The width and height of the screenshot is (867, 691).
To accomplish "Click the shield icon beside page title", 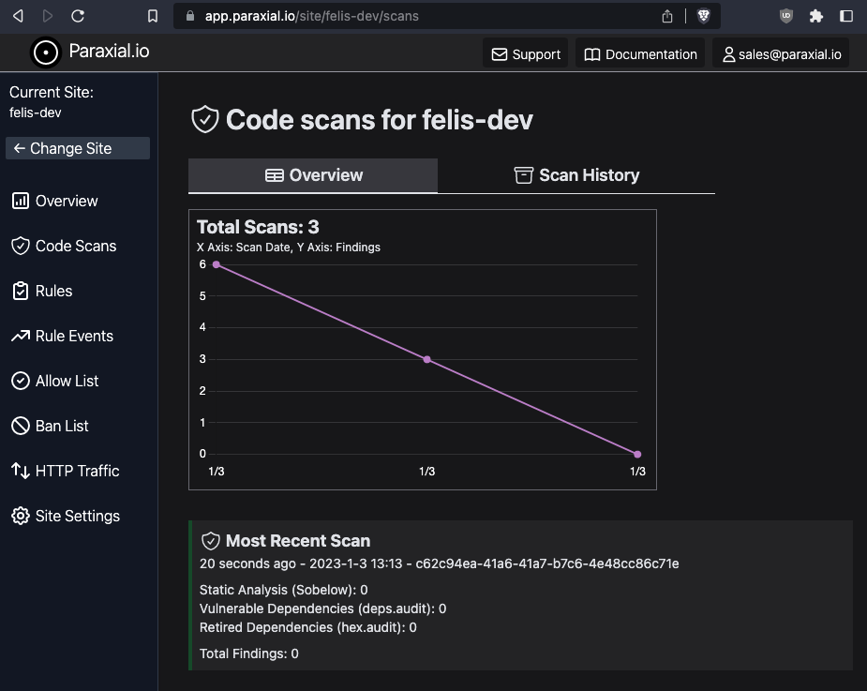I will 205,119.
